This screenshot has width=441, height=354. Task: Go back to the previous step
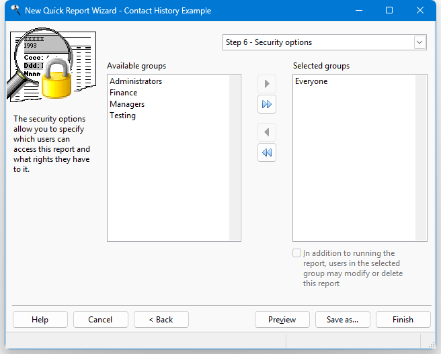click(161, 320)
